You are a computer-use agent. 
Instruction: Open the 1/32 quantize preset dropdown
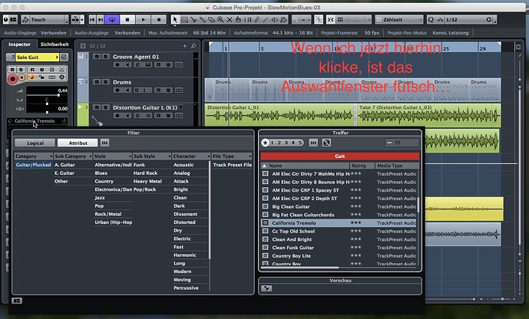[468, 19]
